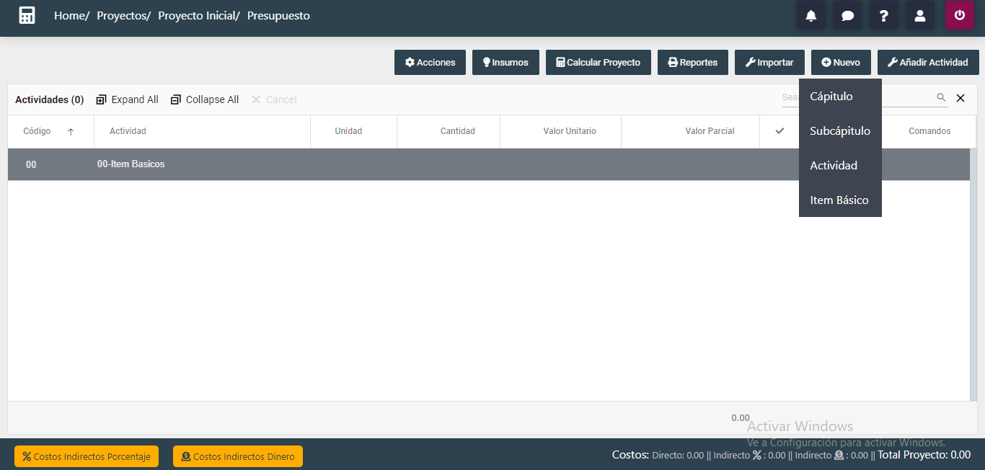Open Costos Indirectos Dinero button
The width and height of the screenshot is (985, 470).
coord(238,456)
